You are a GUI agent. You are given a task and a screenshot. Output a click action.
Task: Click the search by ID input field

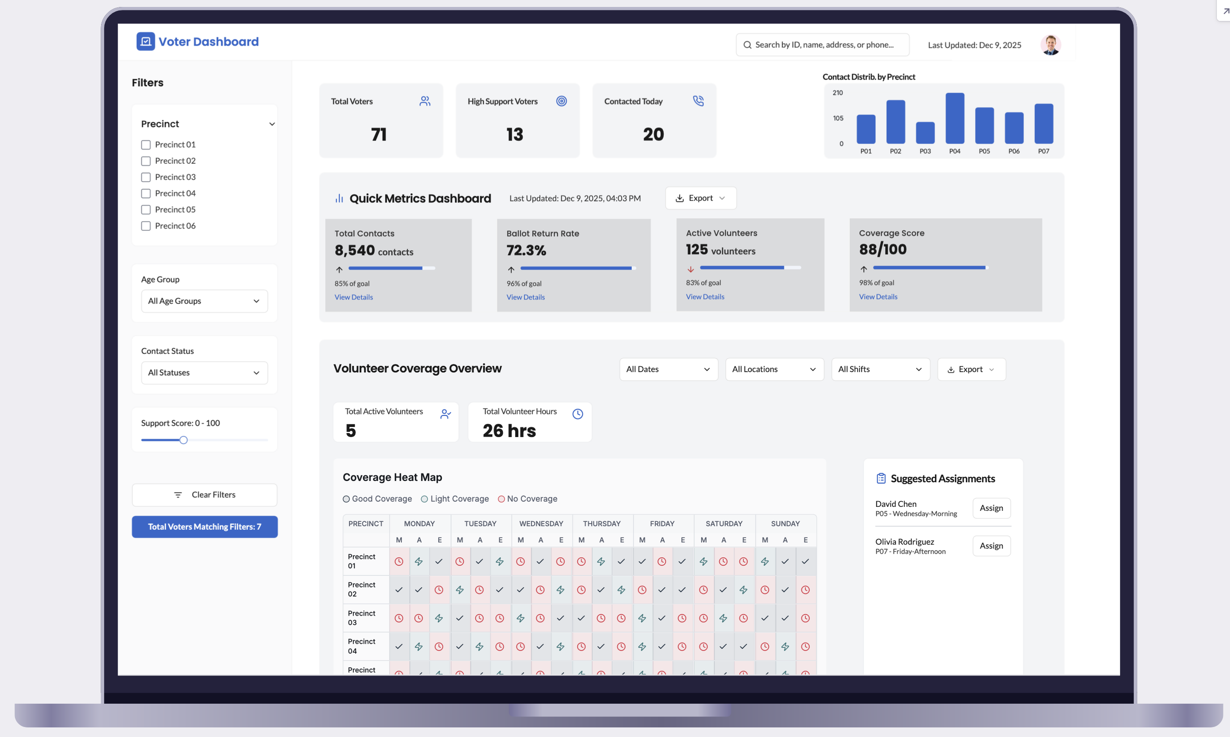(x=822, y=45)
